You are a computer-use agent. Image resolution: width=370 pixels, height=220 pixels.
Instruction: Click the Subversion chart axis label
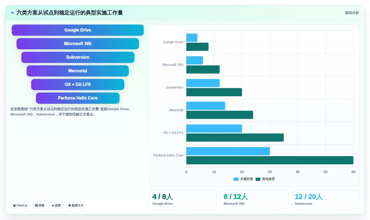click(x=175, y=87)
